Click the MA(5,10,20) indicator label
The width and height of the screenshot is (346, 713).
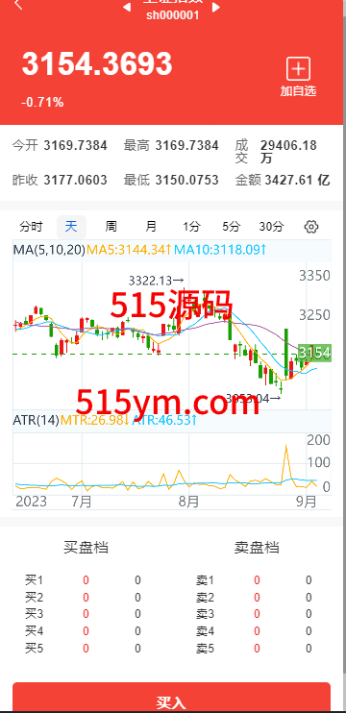tap(49, 250)
